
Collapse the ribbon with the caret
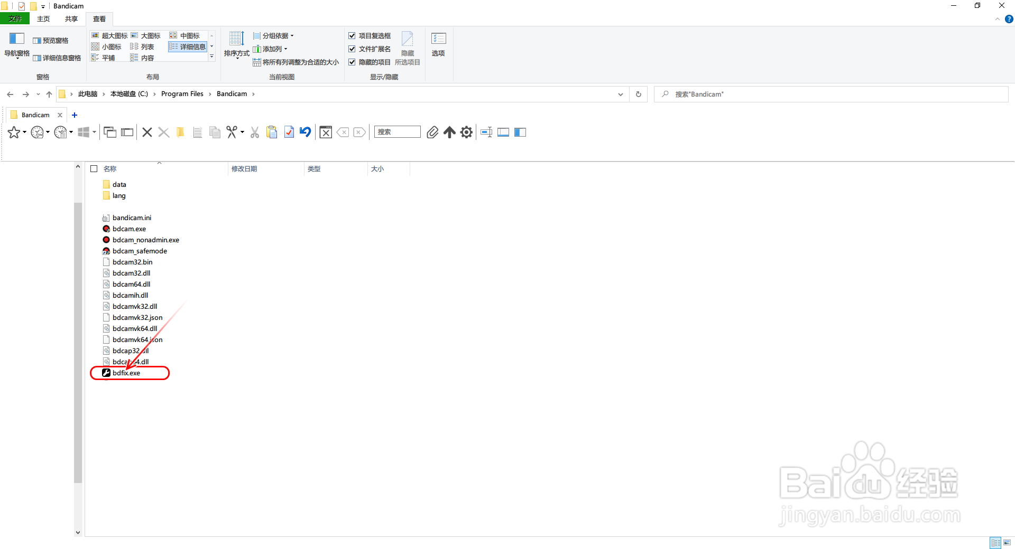tap(997, 19)
